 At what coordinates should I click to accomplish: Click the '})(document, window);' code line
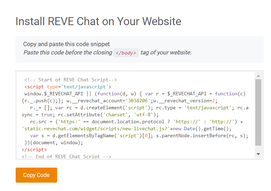54,143
